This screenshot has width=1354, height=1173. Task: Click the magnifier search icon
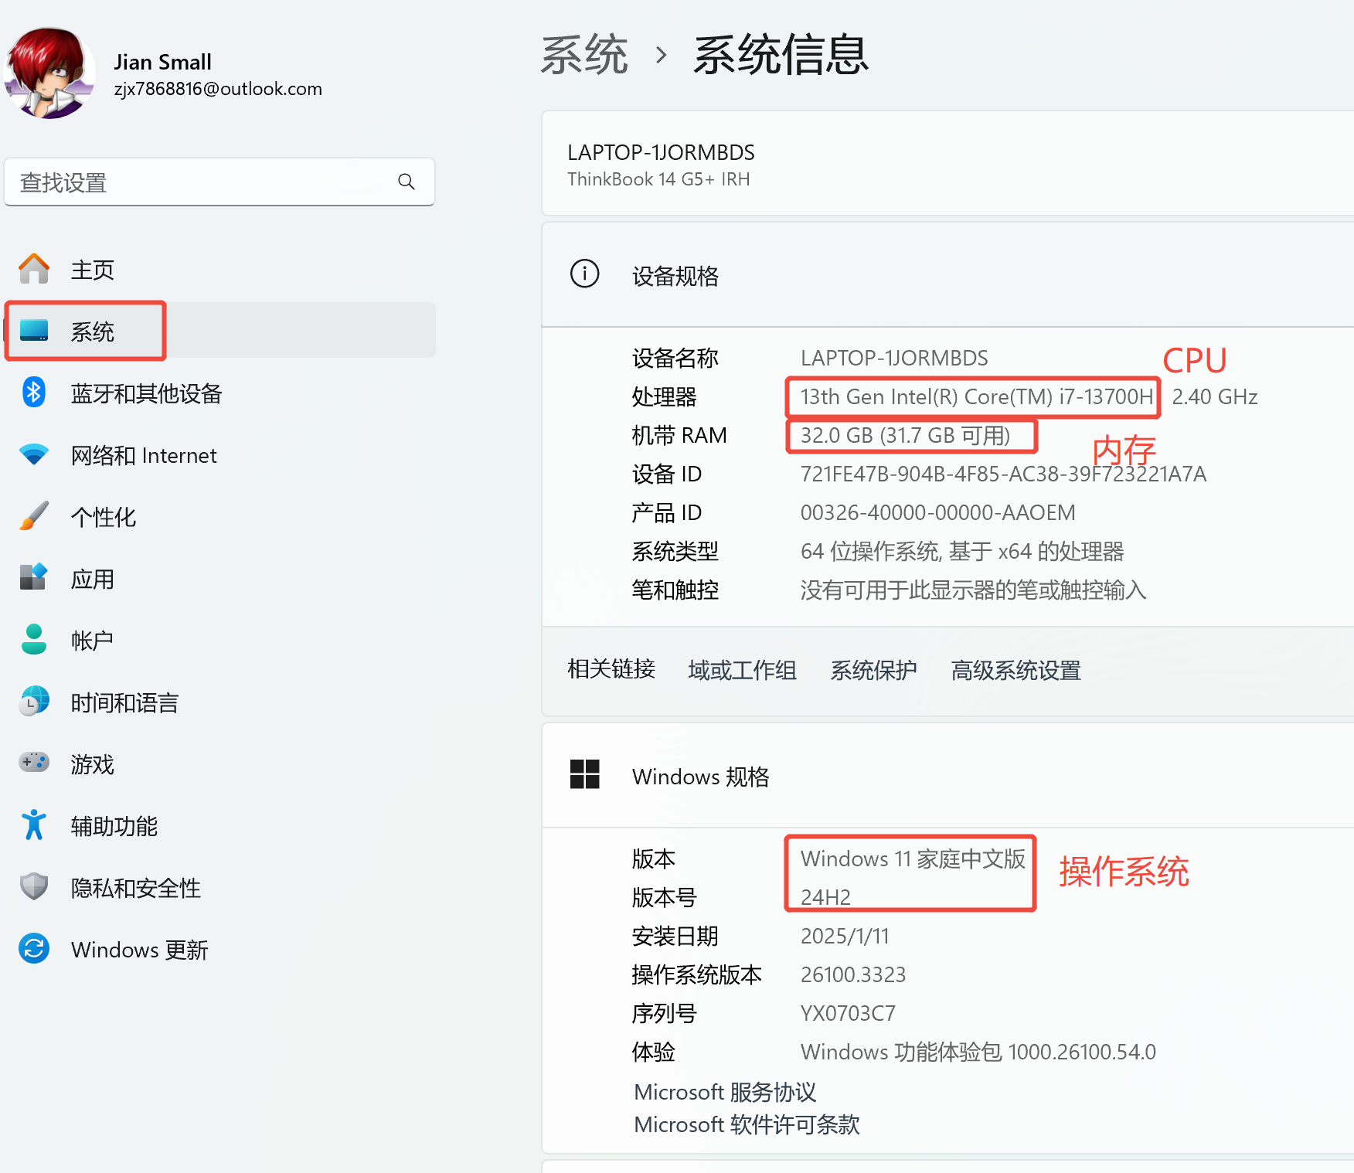(407, 182)
